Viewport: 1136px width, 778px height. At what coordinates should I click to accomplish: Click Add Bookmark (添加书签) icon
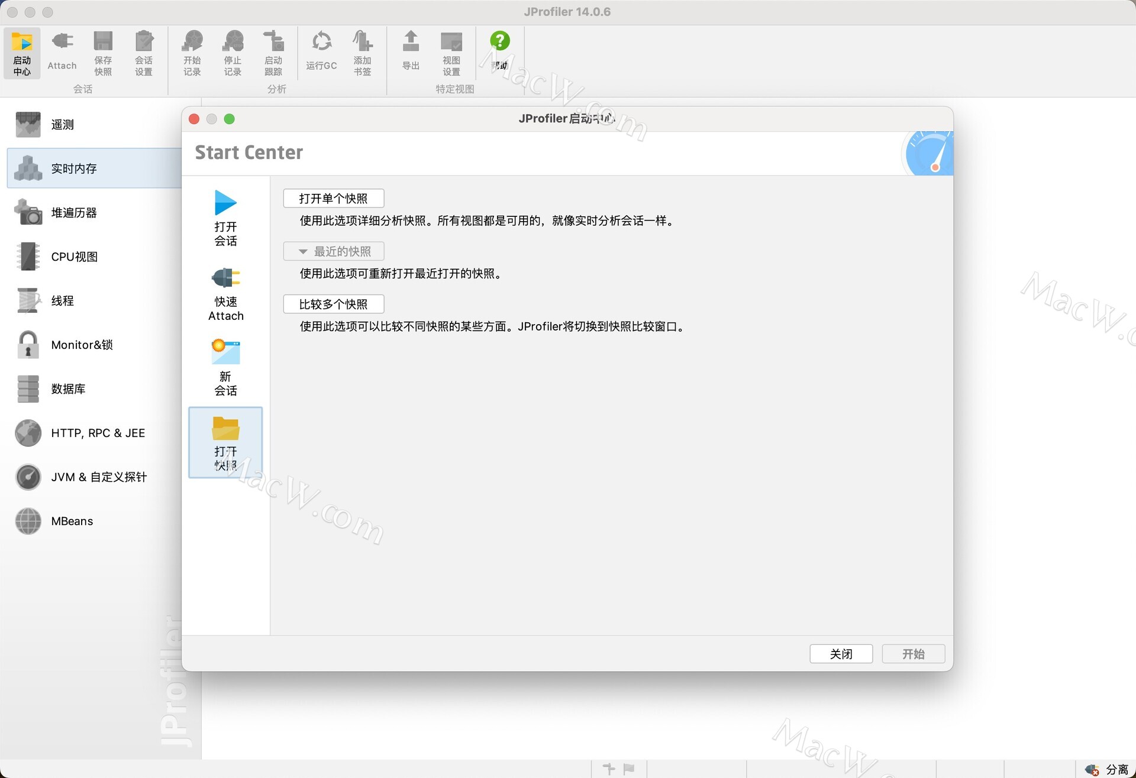pos(362,53)
